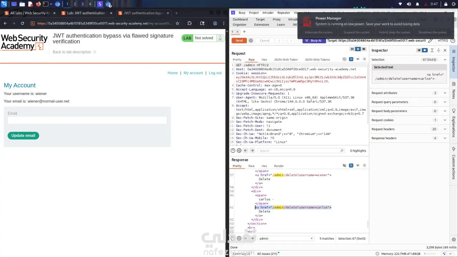The height and width of the screenshot is (257, 458).
Task: Reload the browser page
Action: pos(23,24)
